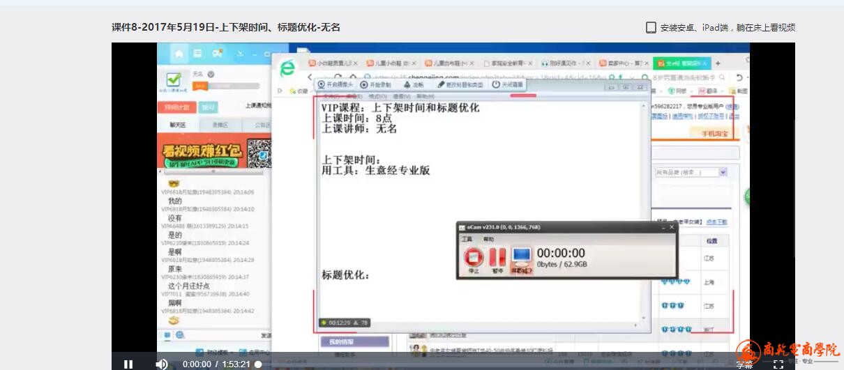Viewport: 844px width, 370px height.
Task: Mute the video volume speaker icon
Action: coord(161,364)
